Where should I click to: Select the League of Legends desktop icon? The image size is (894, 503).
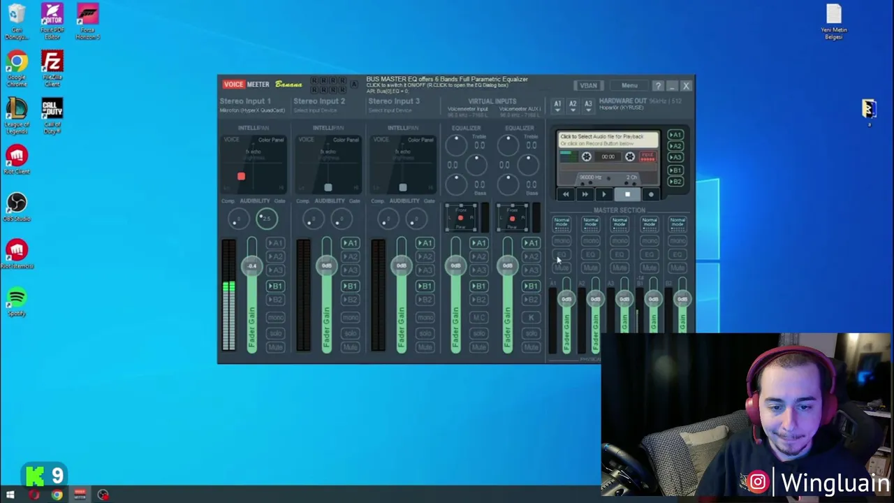[x=17, y=116]
